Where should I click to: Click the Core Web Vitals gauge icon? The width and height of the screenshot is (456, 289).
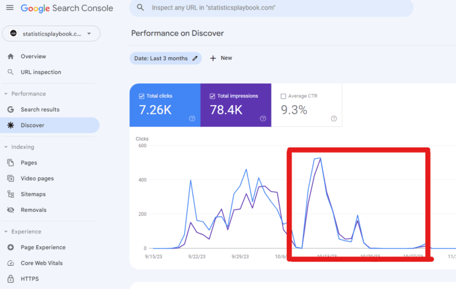pos(11,263)
